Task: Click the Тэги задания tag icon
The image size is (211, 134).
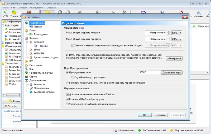Action: (x=31, y=34)
